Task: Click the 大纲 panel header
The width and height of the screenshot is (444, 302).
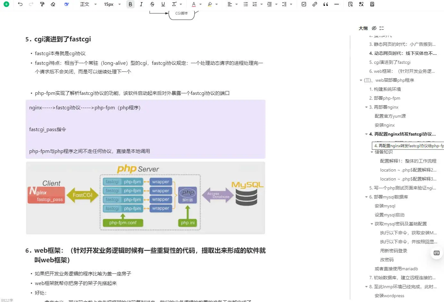Action: click(x=363, y=28)
